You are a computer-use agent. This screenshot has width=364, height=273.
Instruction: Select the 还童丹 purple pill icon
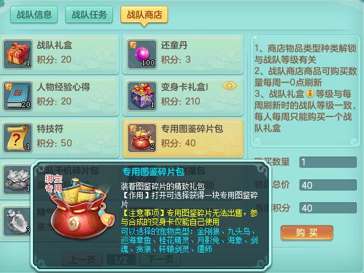tap(142, 54)
